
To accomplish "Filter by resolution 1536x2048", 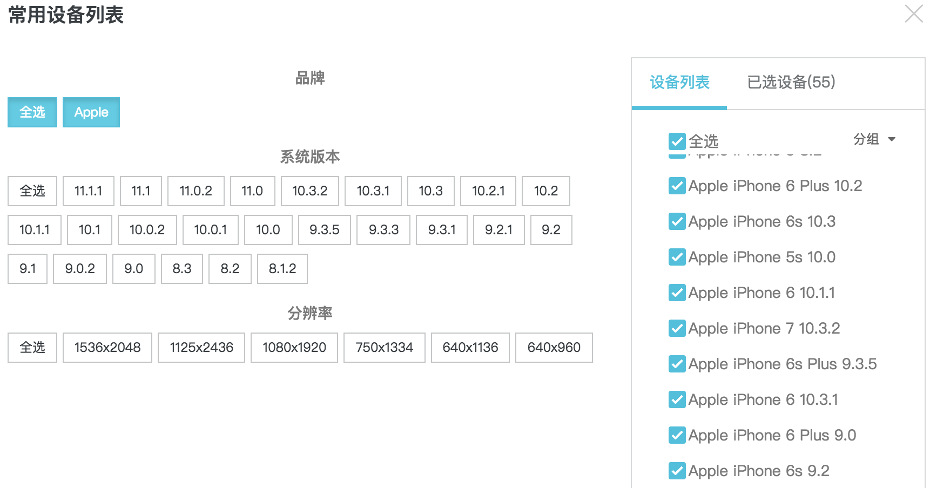I will pos(107,348).
